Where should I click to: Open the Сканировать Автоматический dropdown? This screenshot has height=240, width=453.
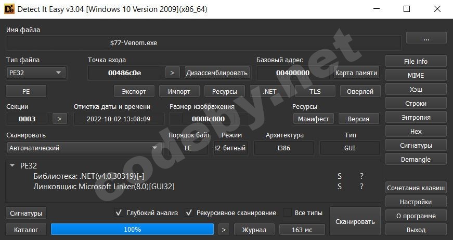tap(84, 148)
